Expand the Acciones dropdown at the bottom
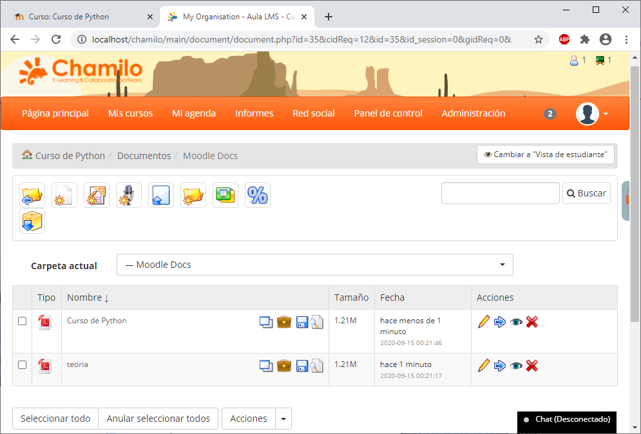Viewport: 641px width, 434px height. coord(283,418)
